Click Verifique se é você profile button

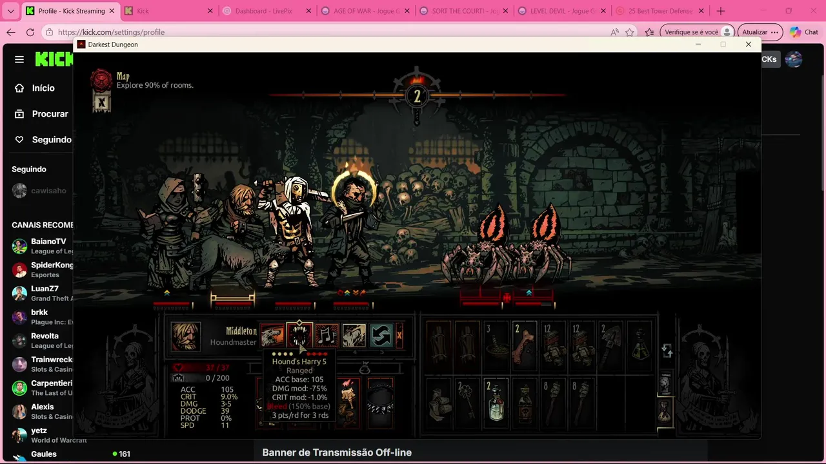pyautogui.click(x=698, y=32)
